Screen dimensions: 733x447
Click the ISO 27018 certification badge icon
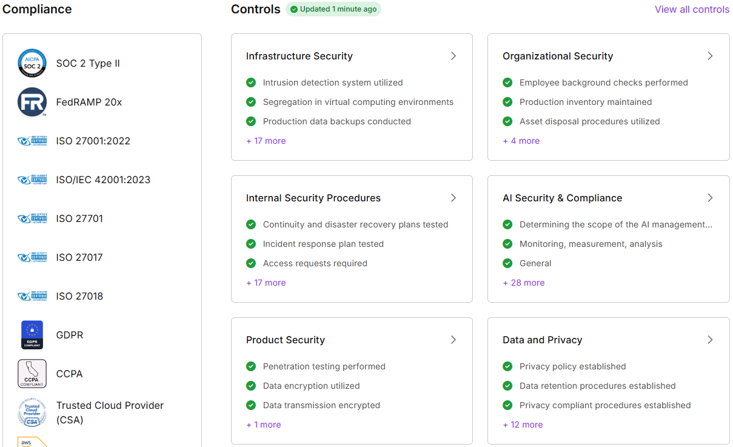point(32,296)
